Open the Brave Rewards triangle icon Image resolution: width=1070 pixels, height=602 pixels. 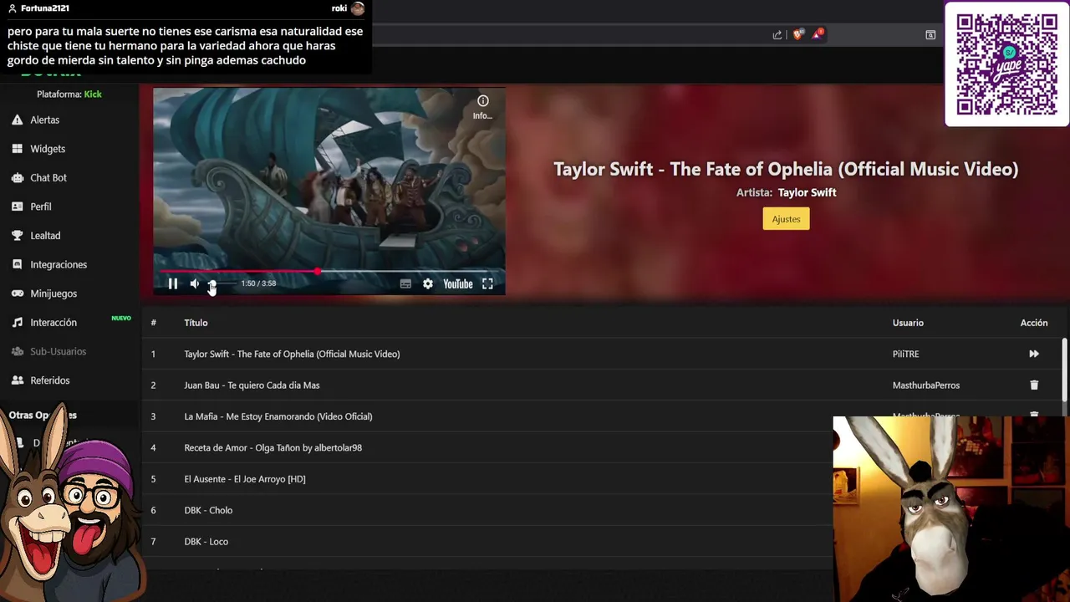coord(818,34)
